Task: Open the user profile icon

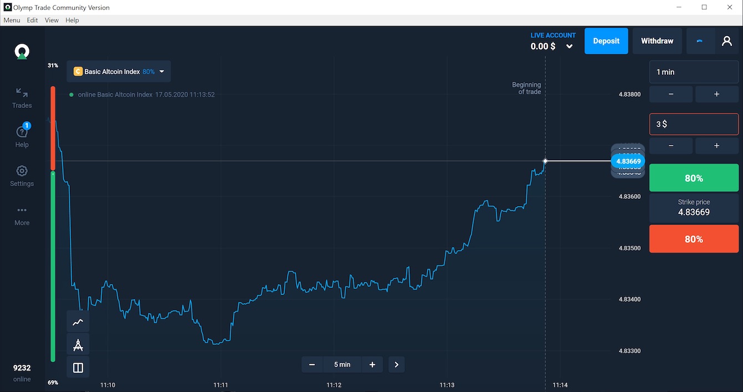Action: (726, 41)
